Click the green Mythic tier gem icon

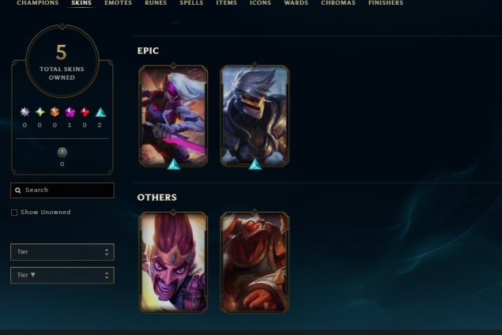(40, 111)
